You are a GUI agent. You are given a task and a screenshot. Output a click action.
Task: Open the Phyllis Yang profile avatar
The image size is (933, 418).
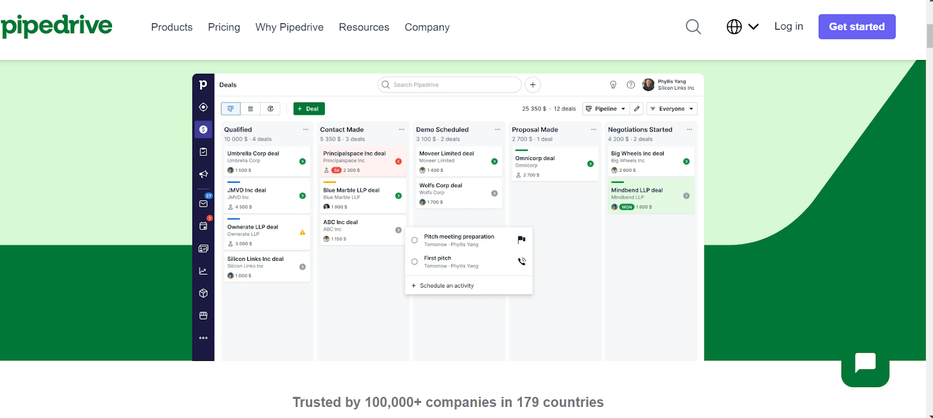click(x=648, y=85)
